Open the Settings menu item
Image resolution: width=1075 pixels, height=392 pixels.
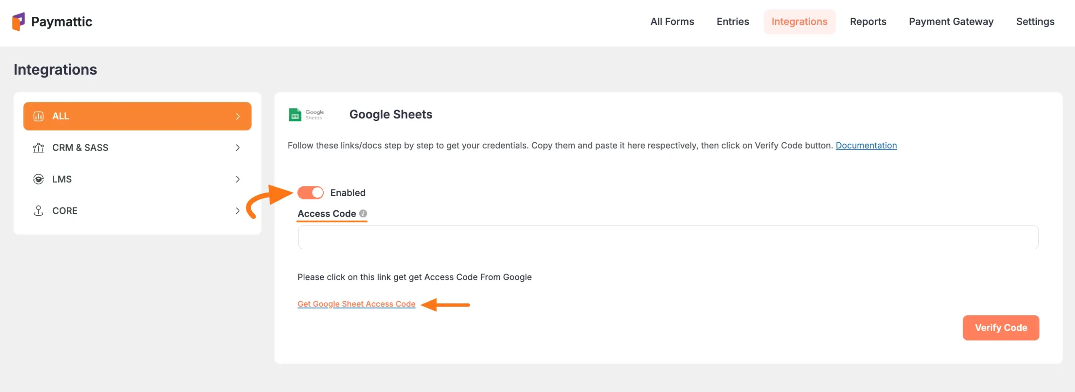pos(1035,22)
